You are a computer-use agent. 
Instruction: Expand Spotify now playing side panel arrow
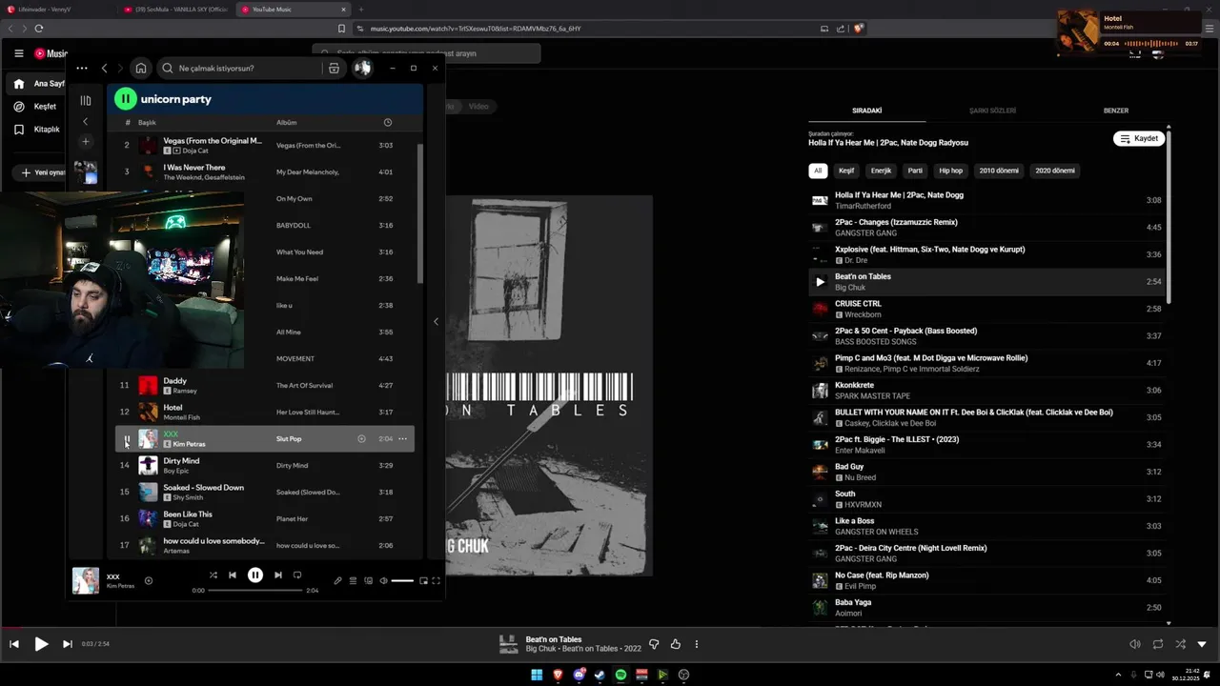tap(436, 321)
